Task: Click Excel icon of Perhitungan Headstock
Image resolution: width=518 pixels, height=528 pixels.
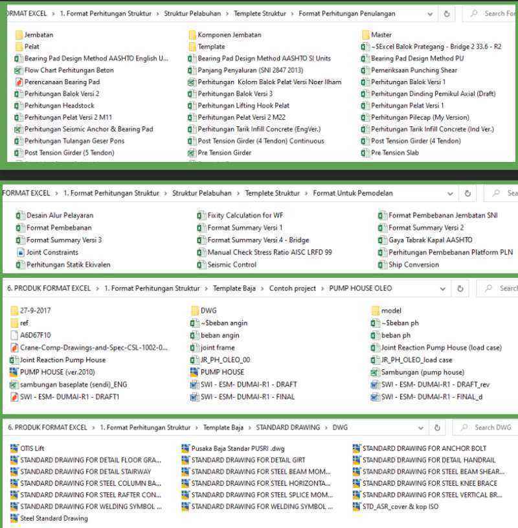Action: 18,106
